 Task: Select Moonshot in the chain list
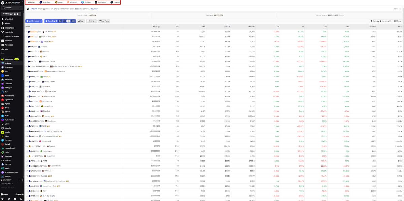point(10,59)
